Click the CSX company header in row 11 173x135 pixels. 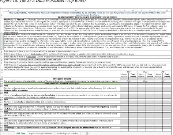128,72
